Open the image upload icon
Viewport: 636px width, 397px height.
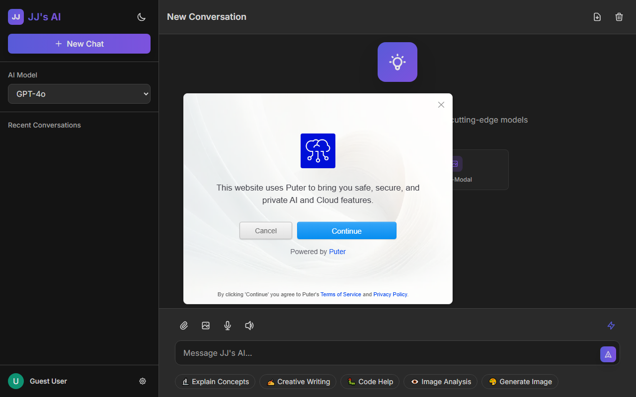[x=206, y=326]
